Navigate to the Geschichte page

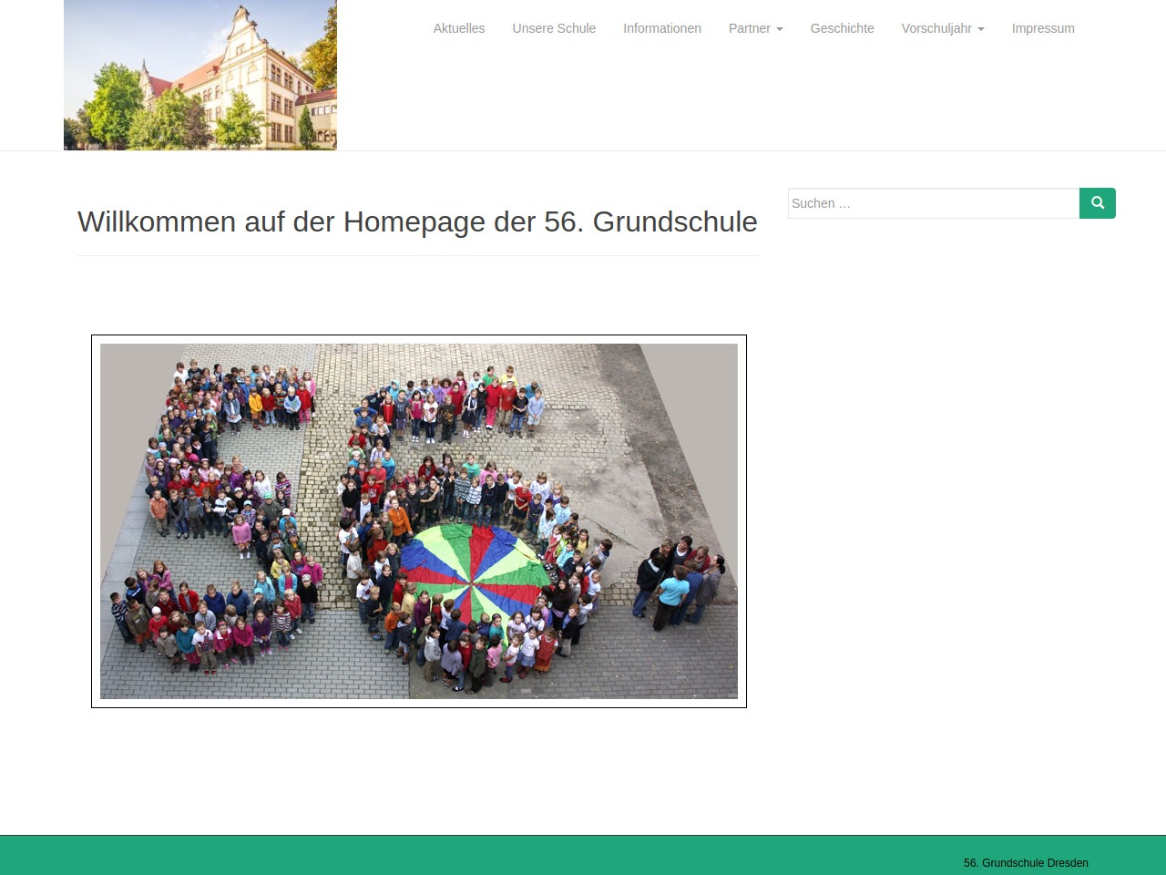point(842,28)
